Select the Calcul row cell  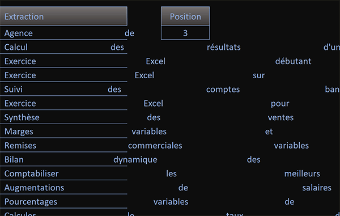tap(63, 47)
